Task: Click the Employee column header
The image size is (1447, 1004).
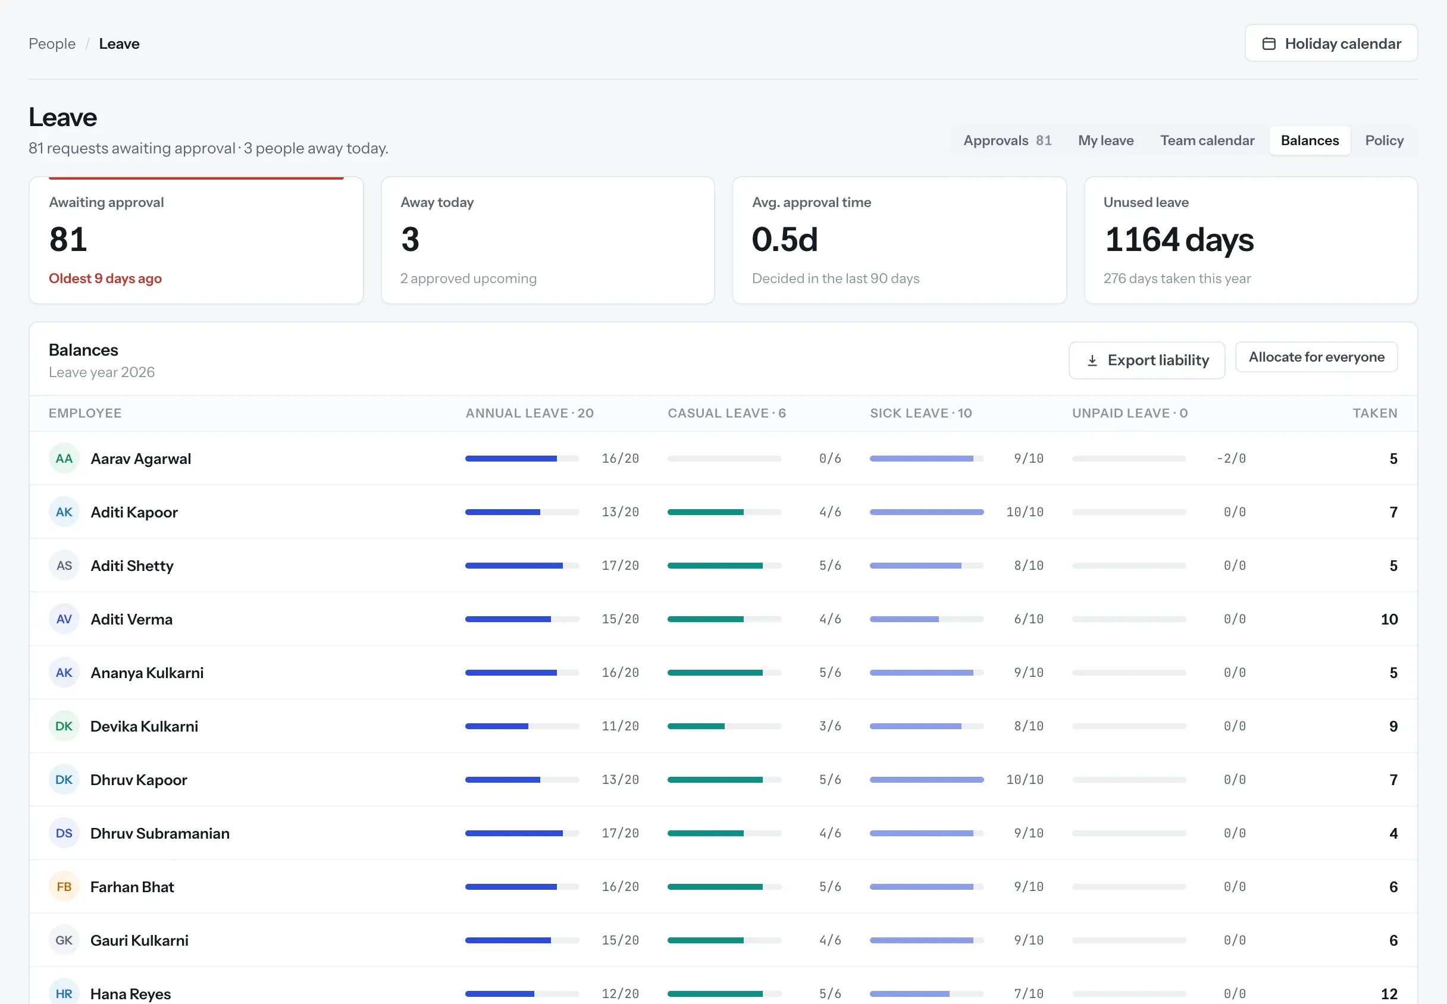Action: [85, 413]
